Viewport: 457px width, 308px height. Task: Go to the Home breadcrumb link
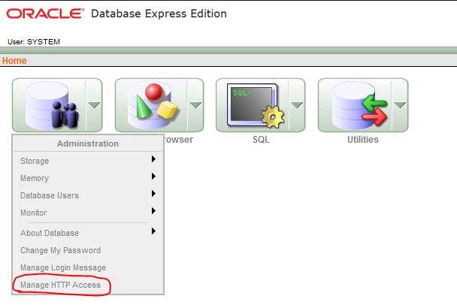(x=14, y=61)
